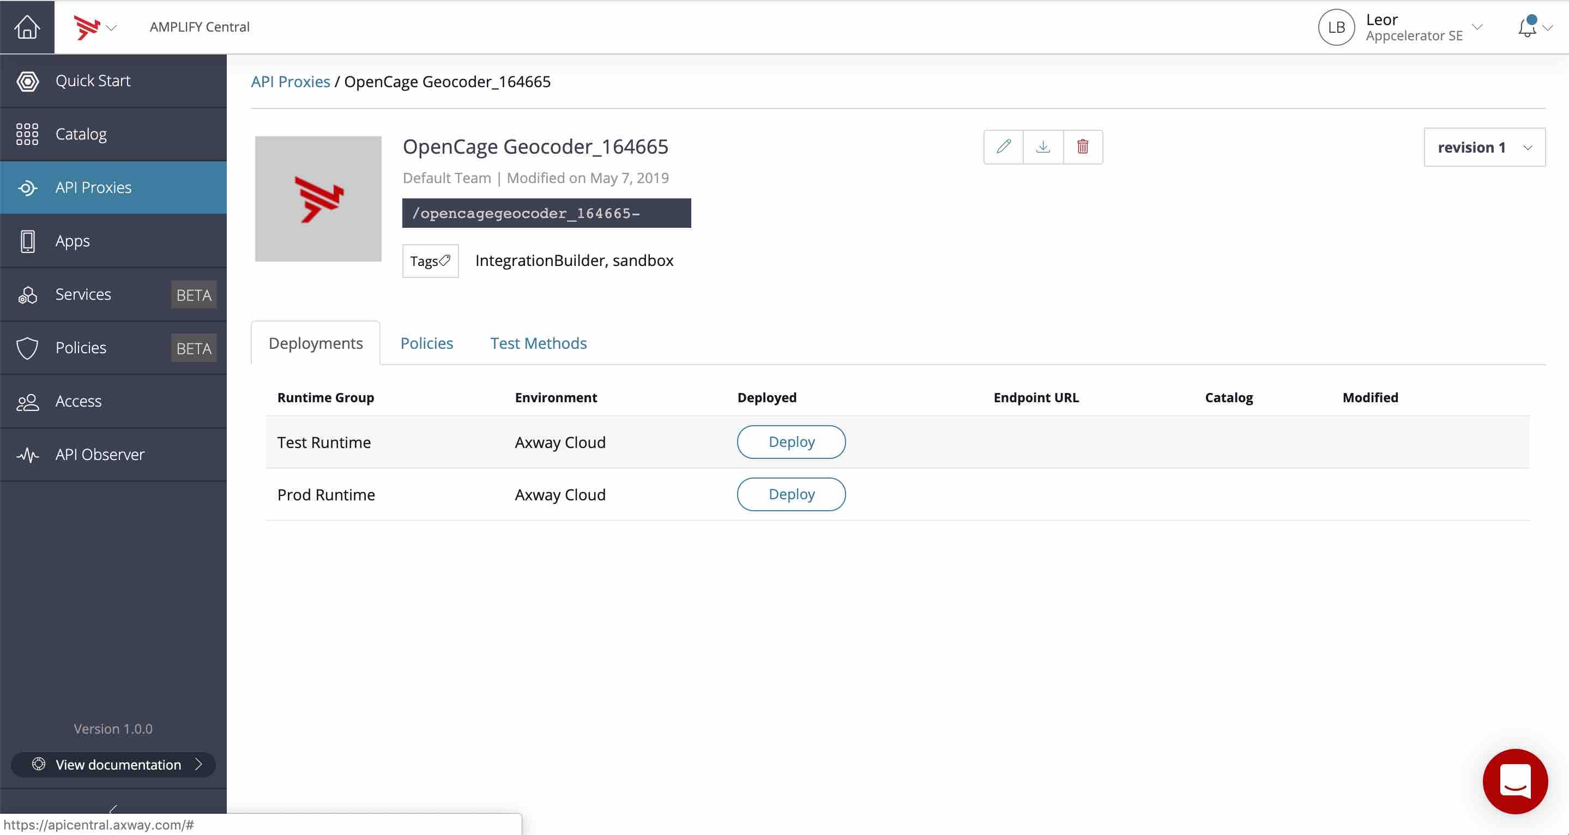1569x835 pixels.
Task: Open the Apps sidebar item
Action: click(x=113, y=241)
